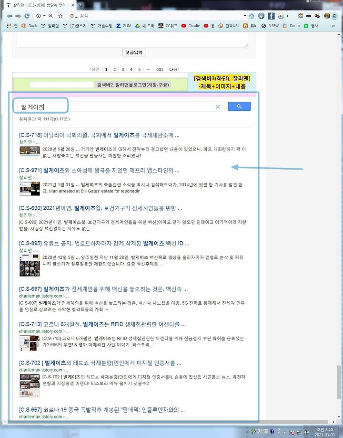Go to page 631 in pagination
Screen dimensions: 343x438
pos(160,69)
